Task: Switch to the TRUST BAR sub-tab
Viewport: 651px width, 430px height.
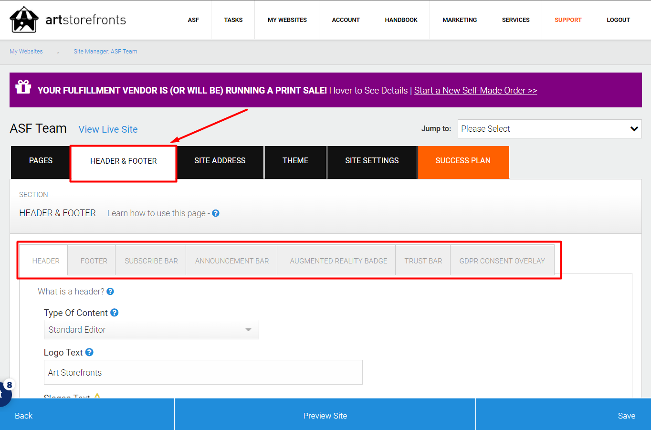Action: 423,261
